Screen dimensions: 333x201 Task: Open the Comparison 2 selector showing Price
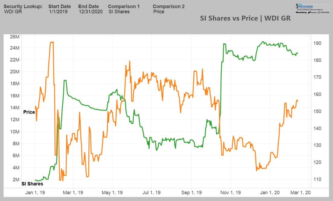click(x=158, y=12)
